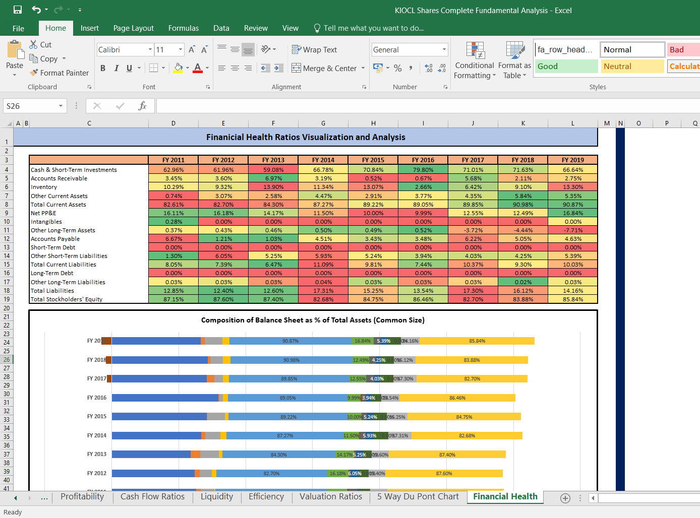Apply the Borders icon
The image size is (700, 518).
point(154,68)
